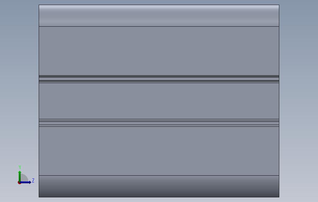Click the gray arc plane inside triad

pyautogui.click(x=24, y=178)
